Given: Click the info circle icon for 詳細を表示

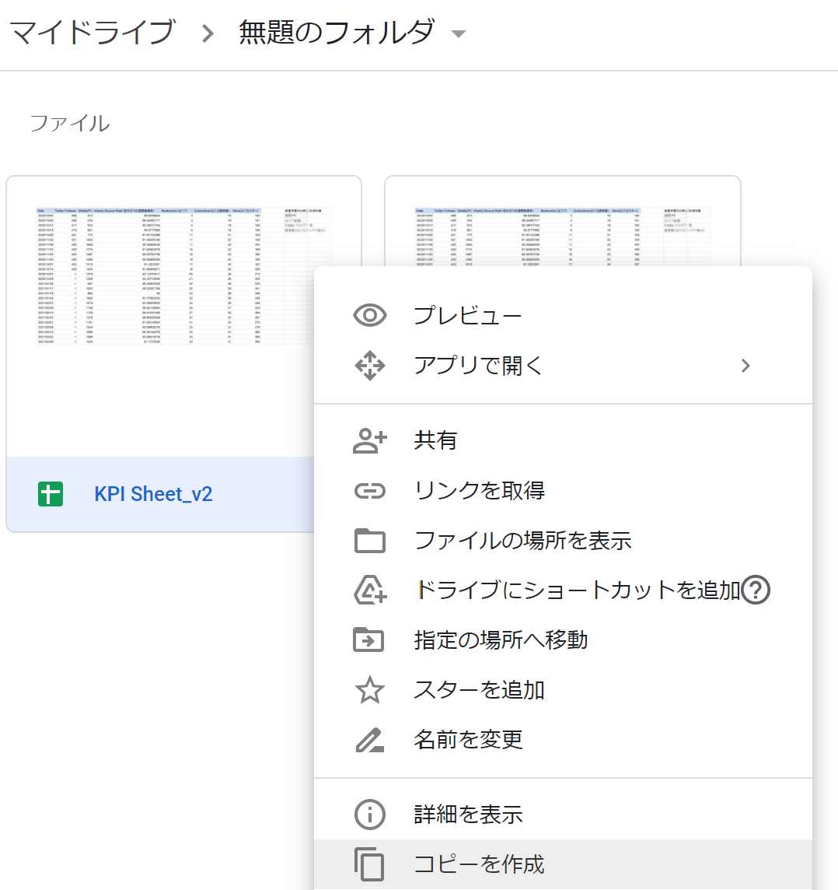Looking at the screenshot, I should 370,815.
